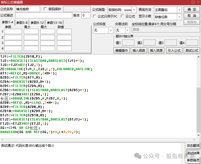Click the 插入函数 button
The width and height of the screenshot is (201, 164).
tap(139, 51)
